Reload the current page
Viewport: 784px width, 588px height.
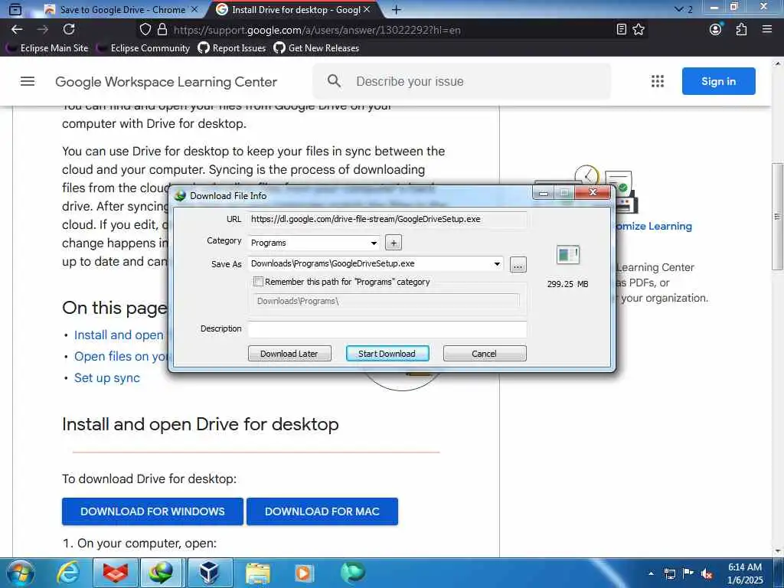click(69, 30)
